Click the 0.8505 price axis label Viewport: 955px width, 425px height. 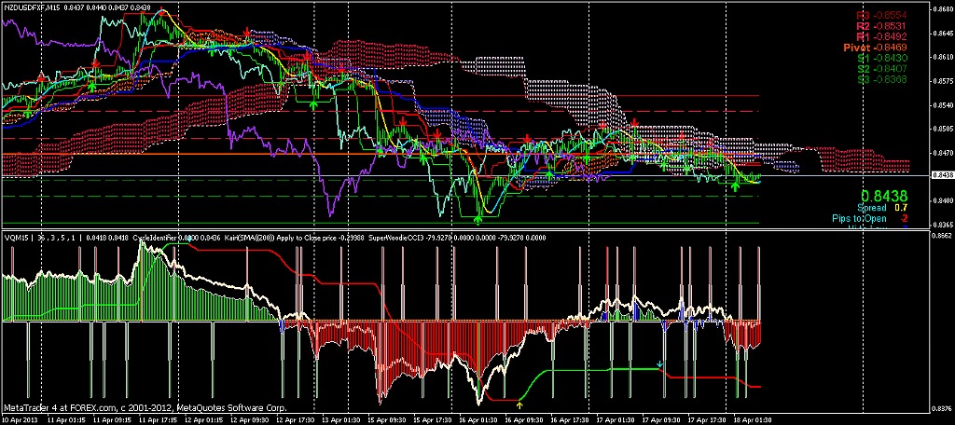point(943,129)
